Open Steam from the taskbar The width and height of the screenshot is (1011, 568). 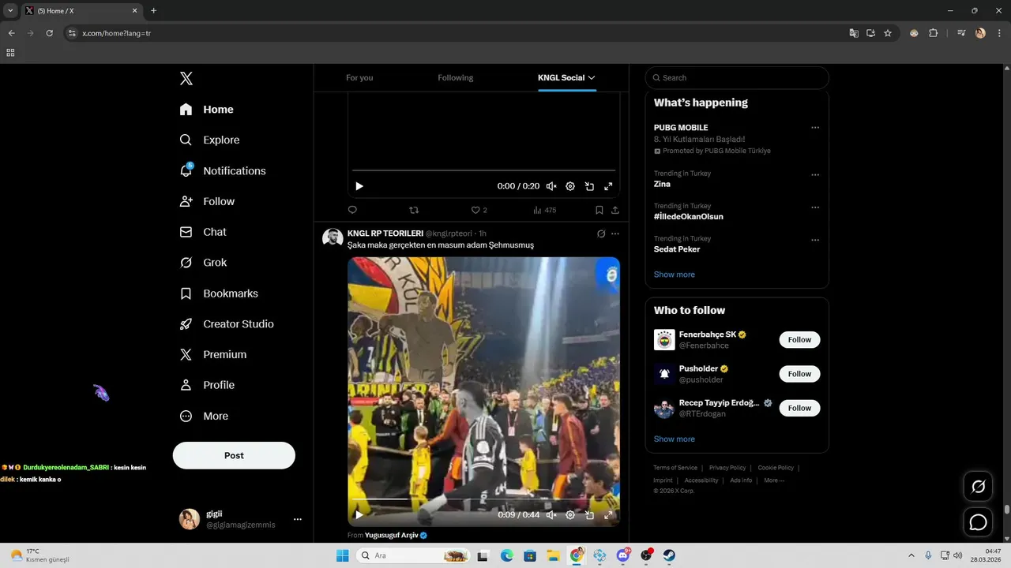[669, 555]
